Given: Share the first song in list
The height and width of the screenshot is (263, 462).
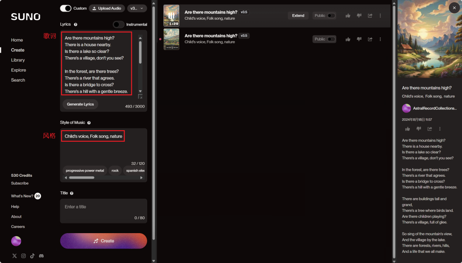Looking at the screenshot, I should pos(370,16).
